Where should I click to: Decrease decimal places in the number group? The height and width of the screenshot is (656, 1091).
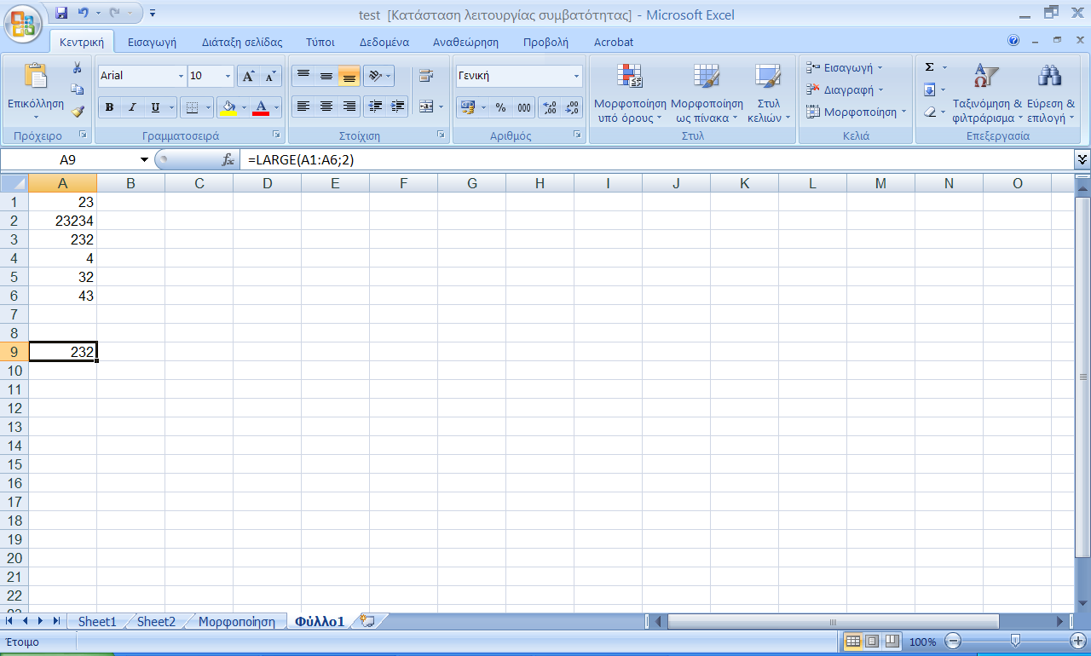coord(572,107)
